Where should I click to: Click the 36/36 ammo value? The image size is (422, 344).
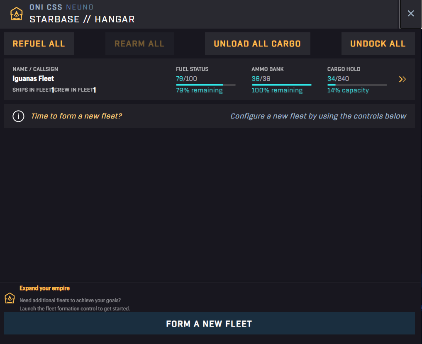pyautogui.click(x=261, y=78)
